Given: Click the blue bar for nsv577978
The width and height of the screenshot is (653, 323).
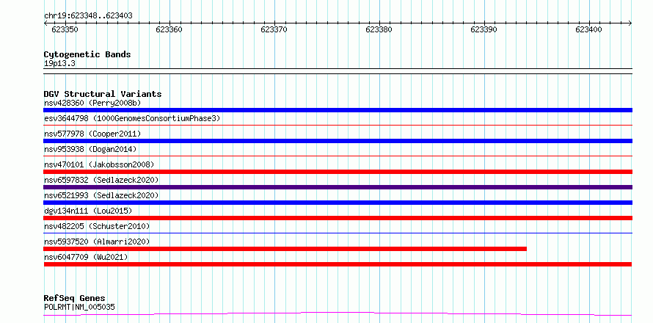Looking at the screenshot, I should tap(338, 141).
